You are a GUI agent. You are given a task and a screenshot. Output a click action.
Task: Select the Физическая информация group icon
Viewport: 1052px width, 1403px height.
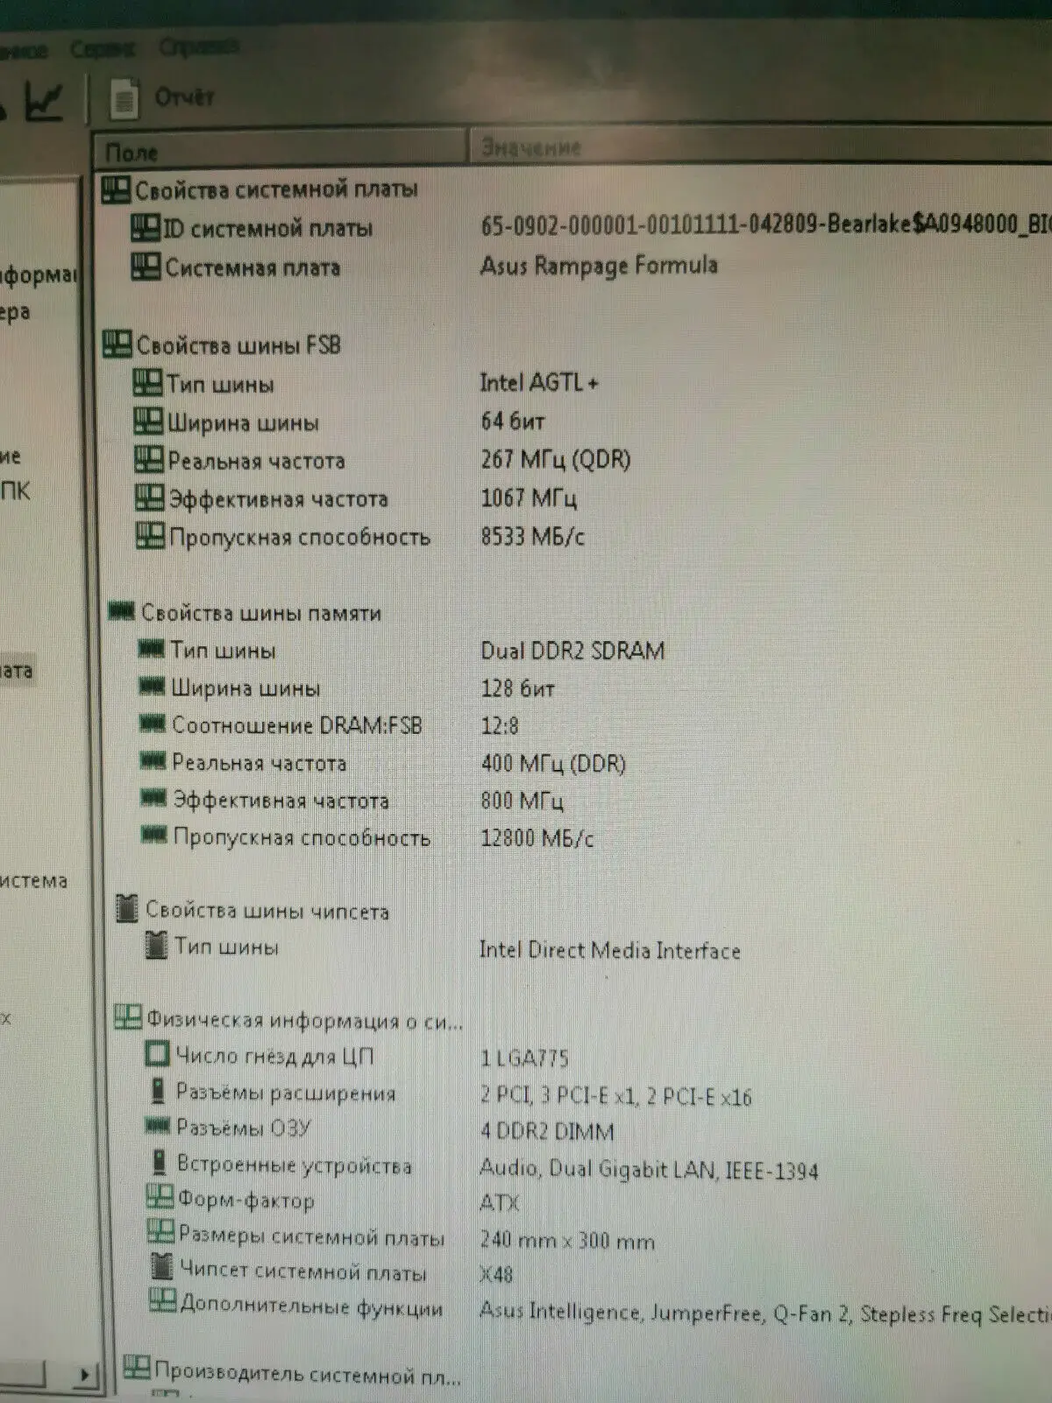[x=128, y=1017]
